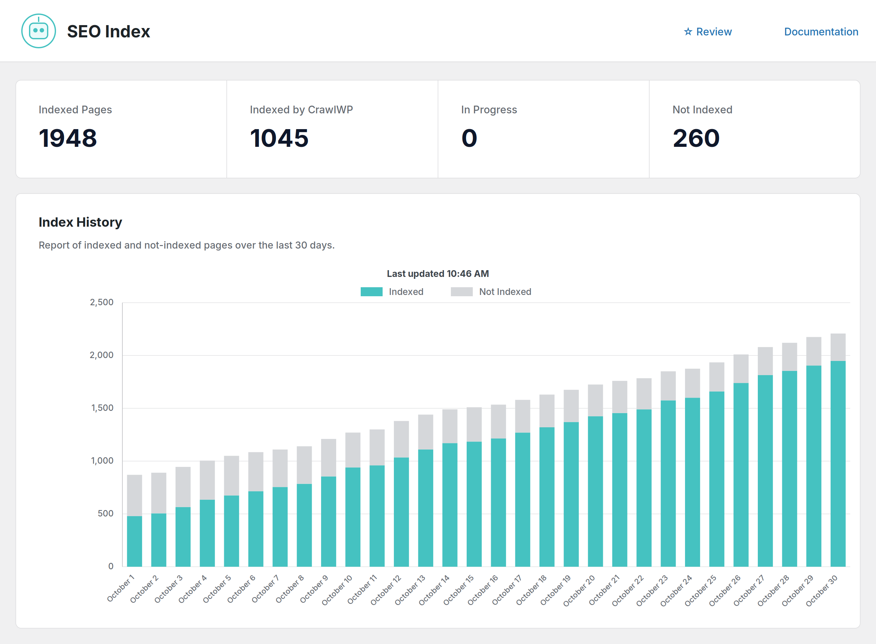Toggle the Not Indexed legend color swatch
Image resolution: width=876 pixels, height=644 pixels.
point(462,292)
